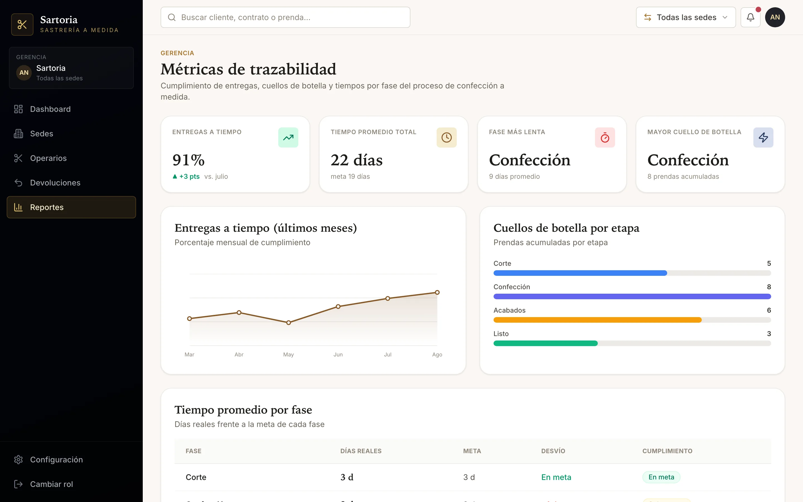Click the Configuración gear icon

[x=18, y=460]
